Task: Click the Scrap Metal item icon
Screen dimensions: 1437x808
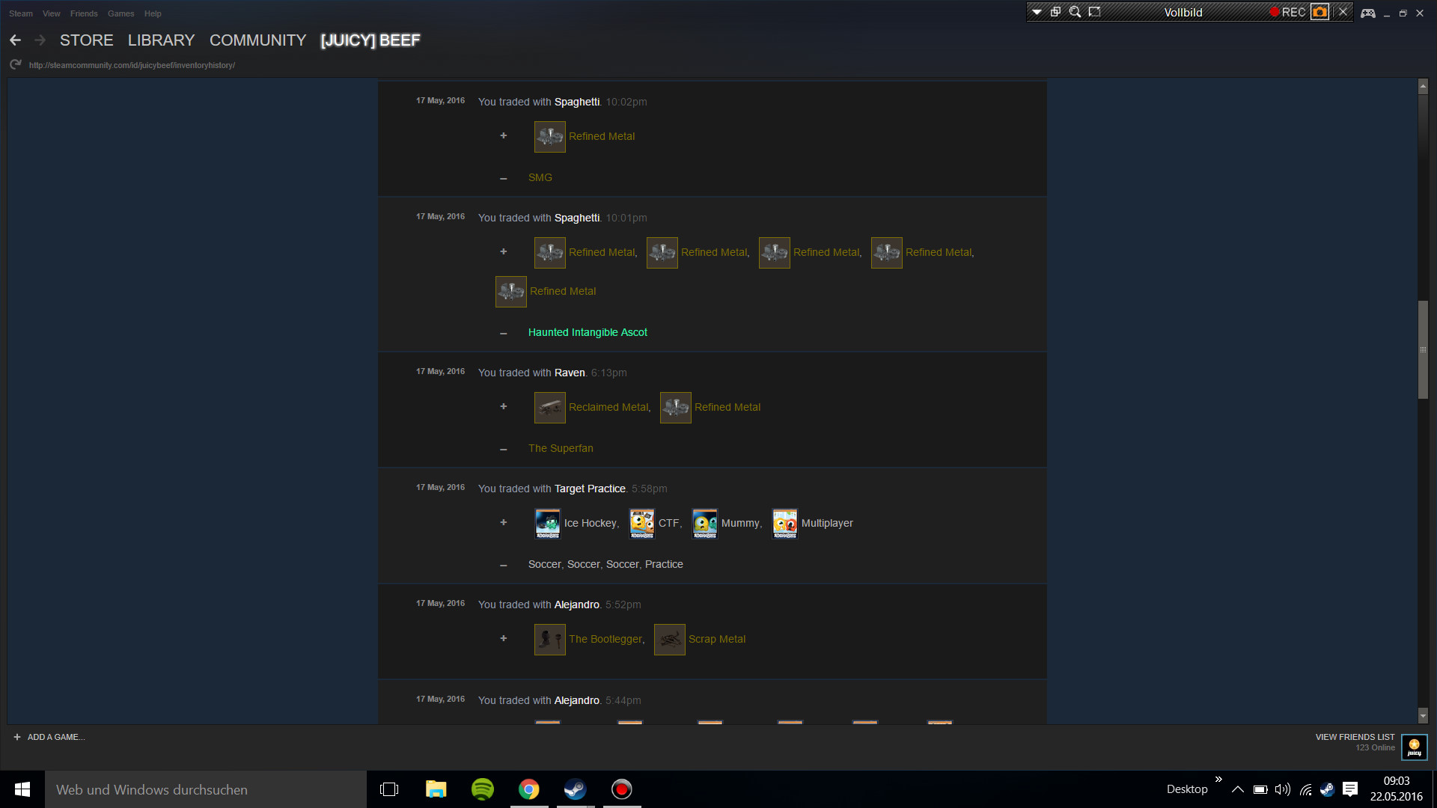Action: (x=669, y=640)
